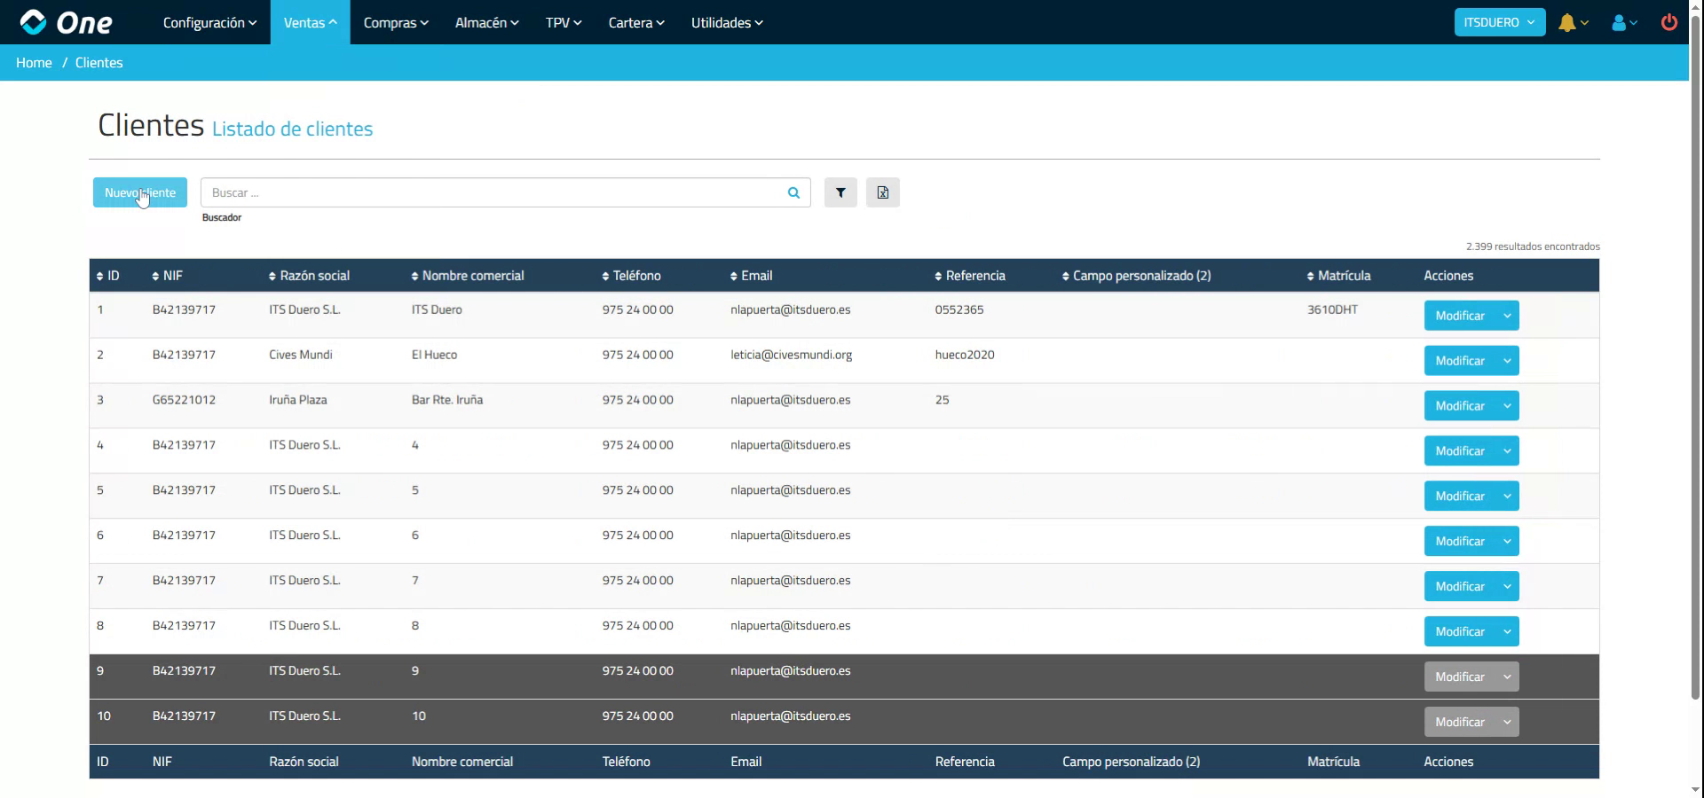Open the Utilidades menu
The image size is (1704, 798).
click(726, 22)
